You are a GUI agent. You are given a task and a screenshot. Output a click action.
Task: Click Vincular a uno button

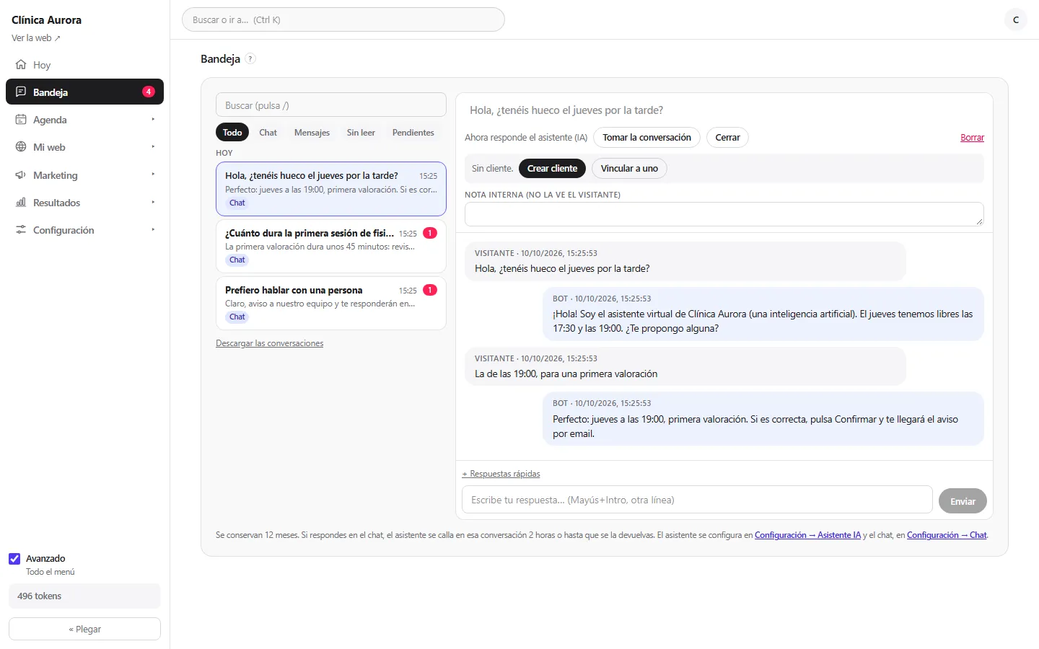pos(629,169)
